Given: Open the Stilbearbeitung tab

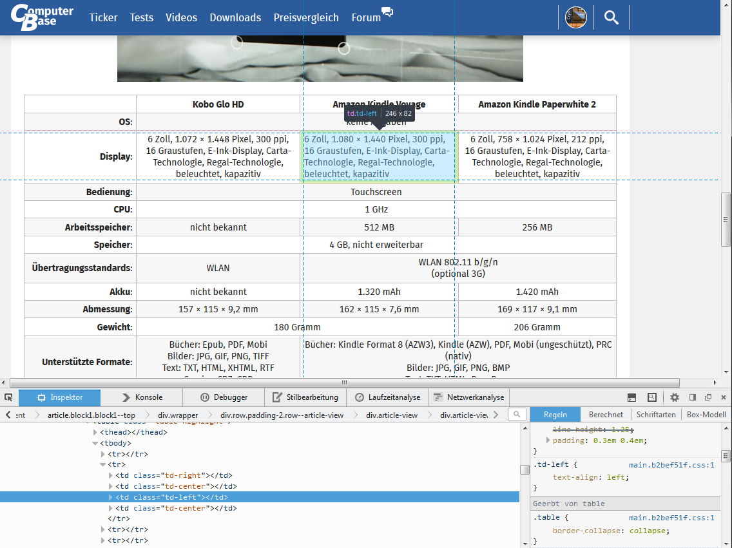Looking at the screenshot, I should point(306,397).
